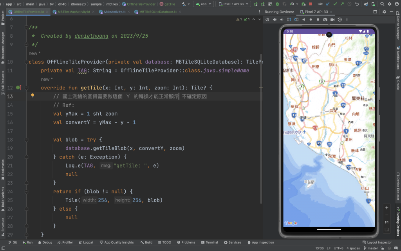Click the emulator power button icon
The width and height of the screenshot is (401, 251).
coord(267,20)
